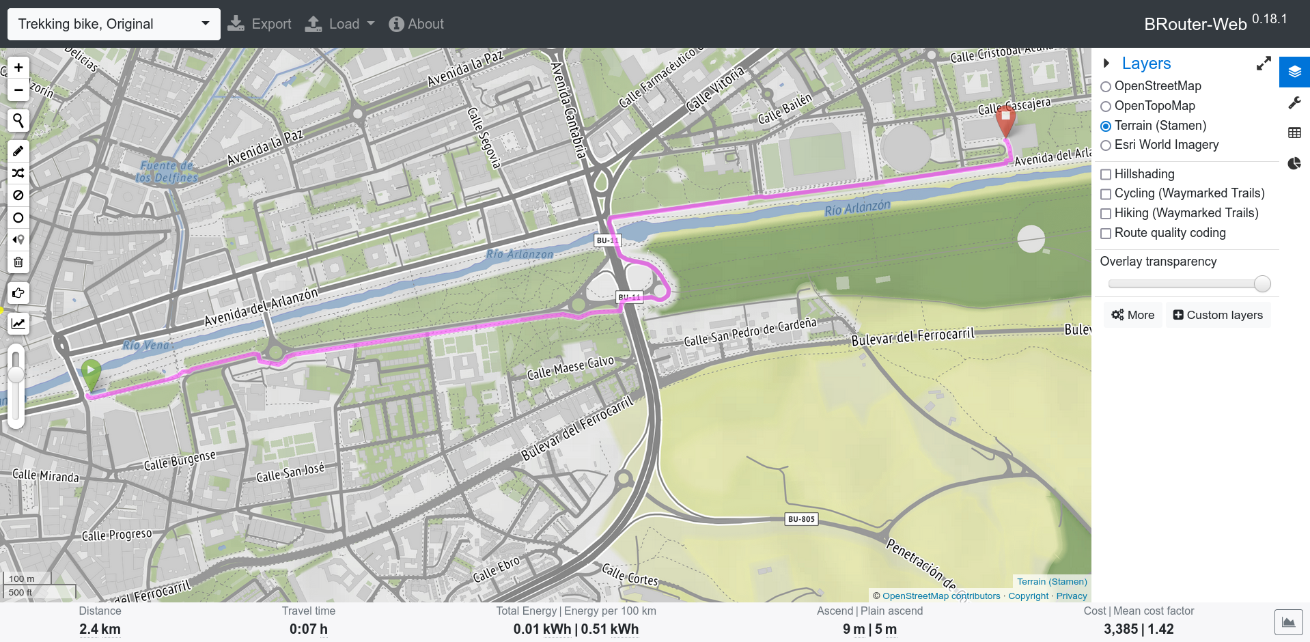1310x642 pixels.
Task: Open the location search magnifier tool
Action: [x=18, y=121]
